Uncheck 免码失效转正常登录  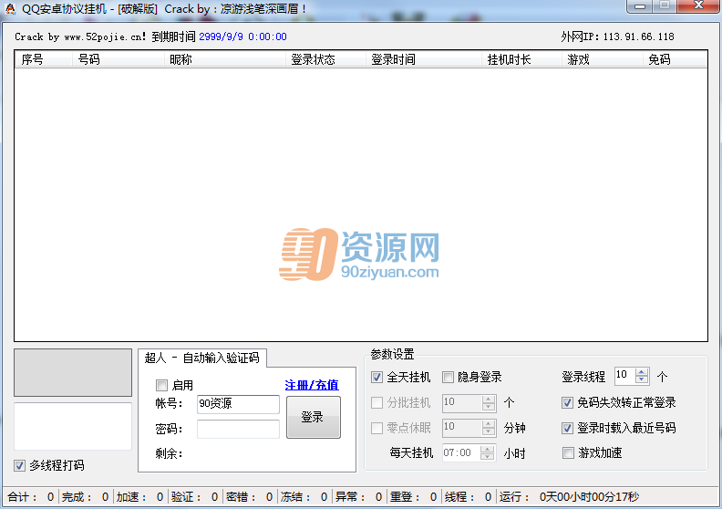click(x=567, y=402)
